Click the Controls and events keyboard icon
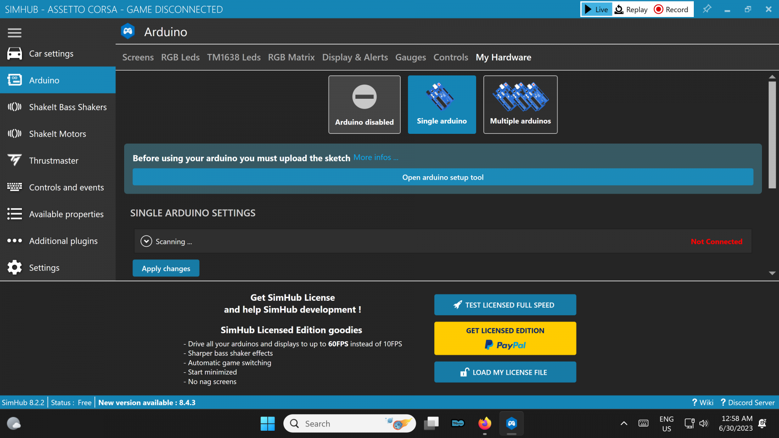 [x=15, y=187]
